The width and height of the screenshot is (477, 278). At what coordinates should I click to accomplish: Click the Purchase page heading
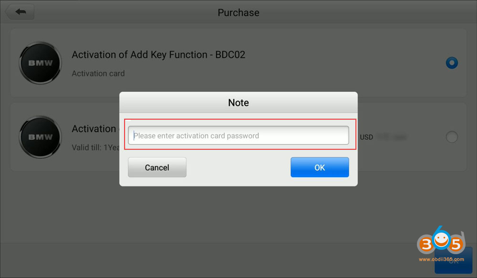click(238, 12)
